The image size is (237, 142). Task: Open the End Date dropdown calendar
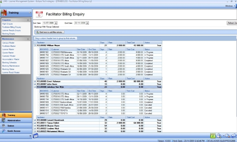[x=88, y=23]
